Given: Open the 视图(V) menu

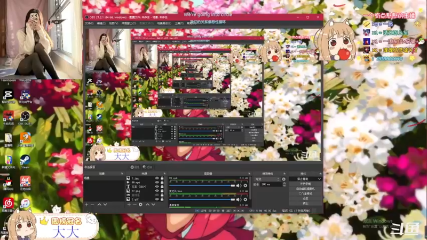Looking at the screenshot, I should tap(114, 23).
